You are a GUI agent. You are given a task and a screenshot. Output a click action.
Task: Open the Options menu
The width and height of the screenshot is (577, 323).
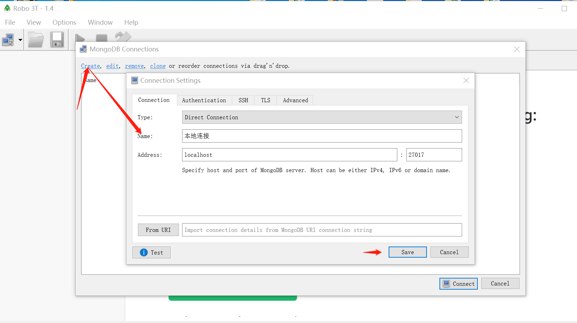tap(64, 22)
